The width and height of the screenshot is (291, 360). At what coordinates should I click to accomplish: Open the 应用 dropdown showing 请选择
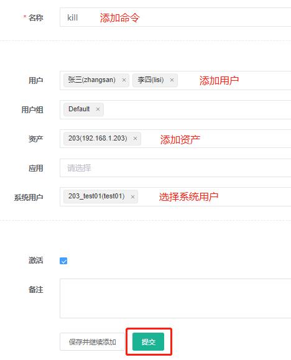(x=175, y=168)
